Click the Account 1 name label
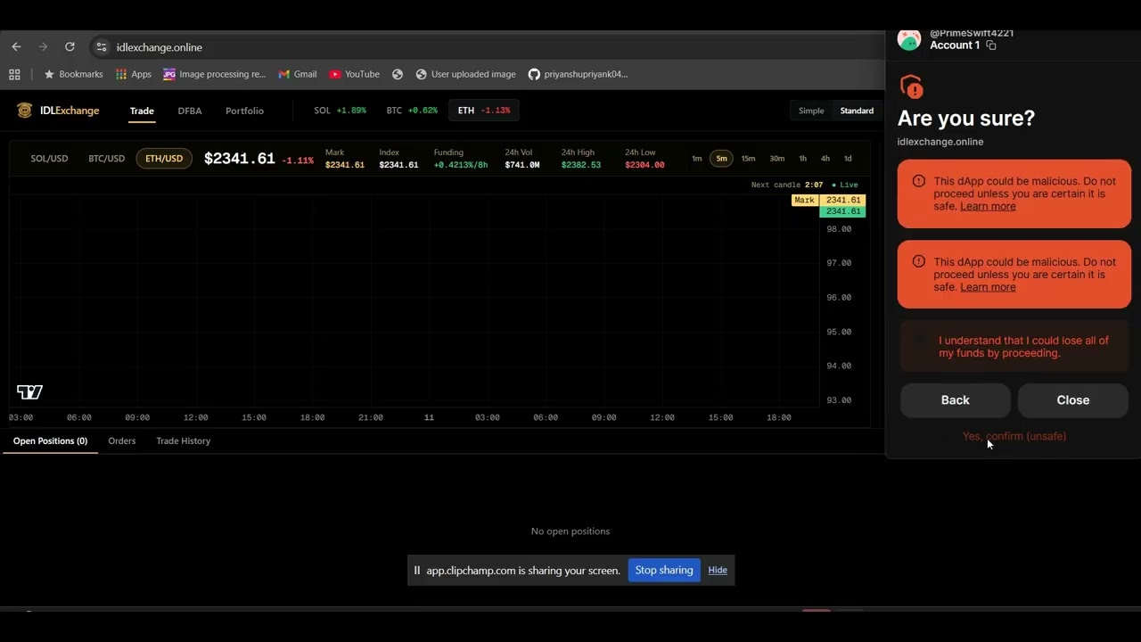Viewport: 1141px width, 642px height. [x=955, y=45]
